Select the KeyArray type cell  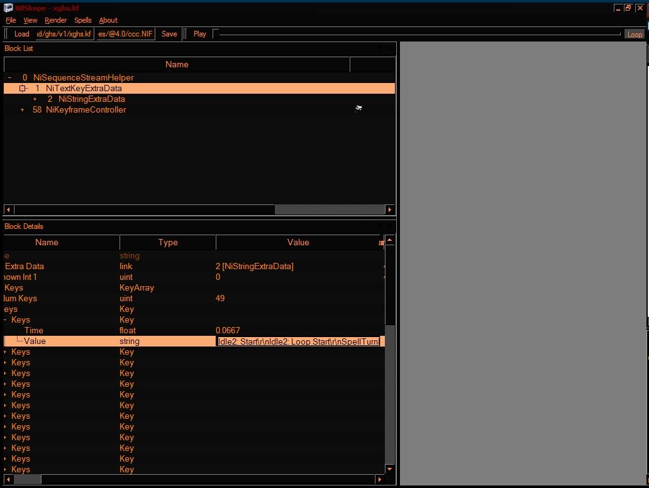[x=136, y=287]
